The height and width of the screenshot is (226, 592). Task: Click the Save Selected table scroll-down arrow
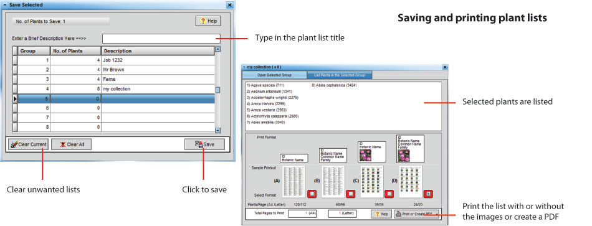pos(217,130)
